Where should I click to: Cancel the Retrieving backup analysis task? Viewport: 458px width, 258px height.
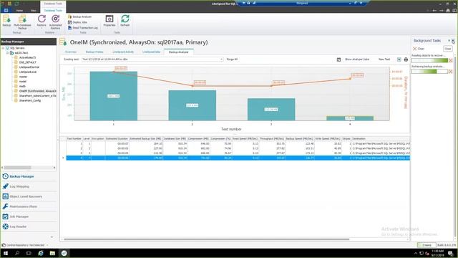click(x=450, y=72)
